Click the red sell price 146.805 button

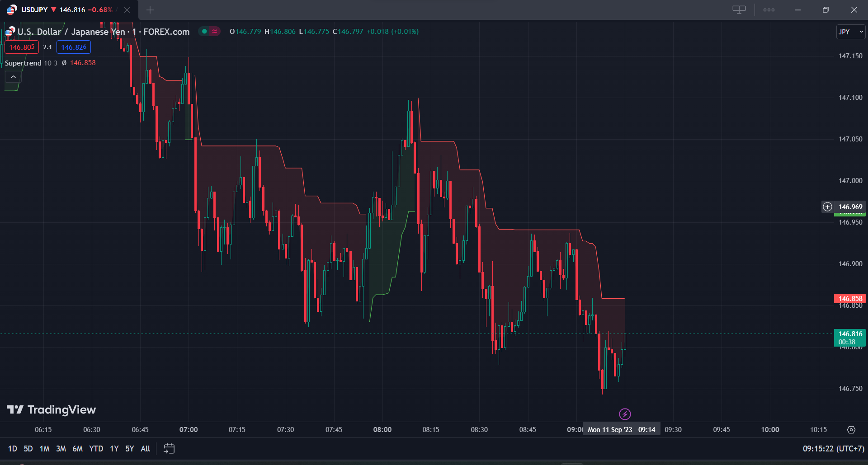pos(22,47)
